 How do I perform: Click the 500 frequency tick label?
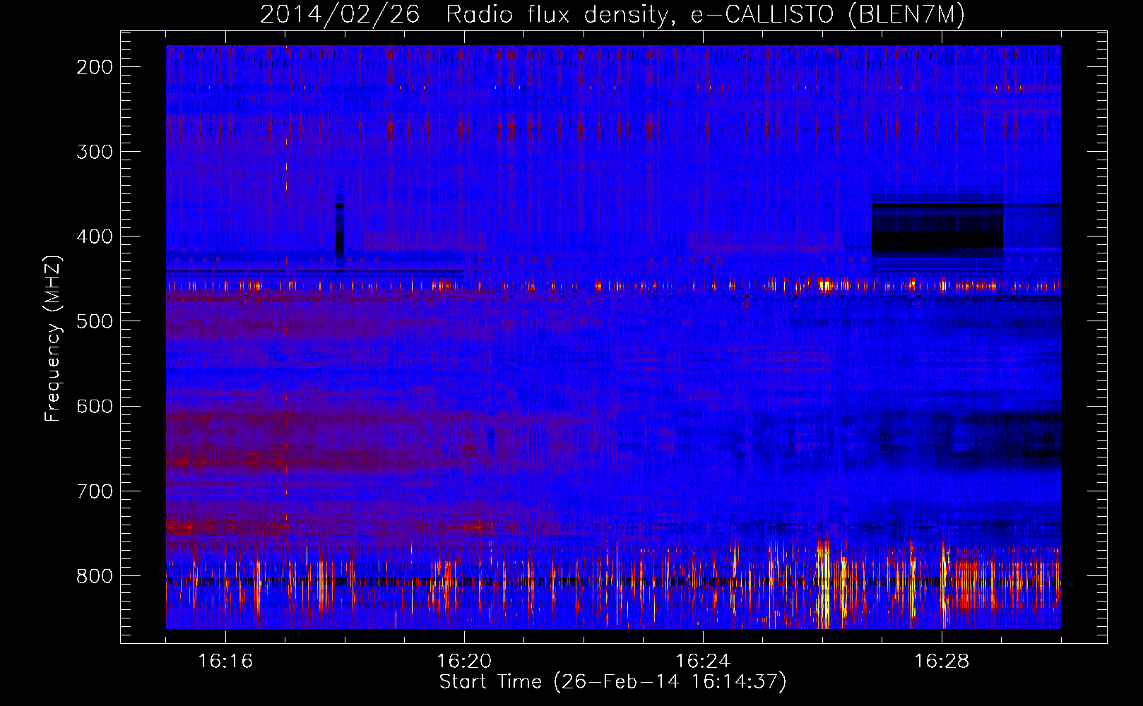[95, 321]
